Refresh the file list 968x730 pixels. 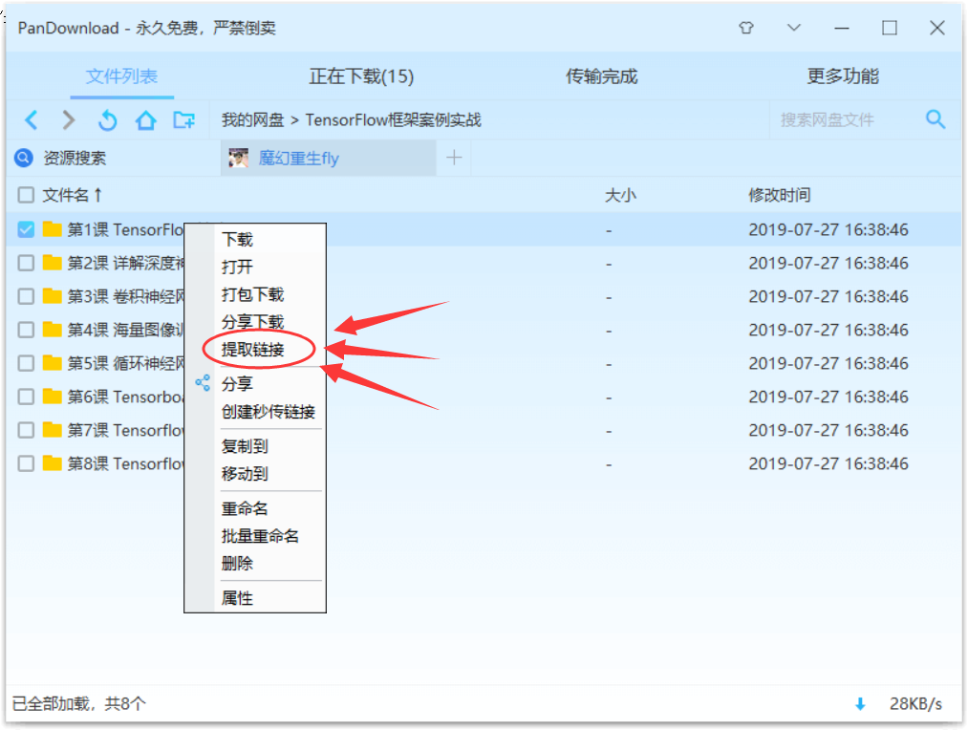coord(107,119)
